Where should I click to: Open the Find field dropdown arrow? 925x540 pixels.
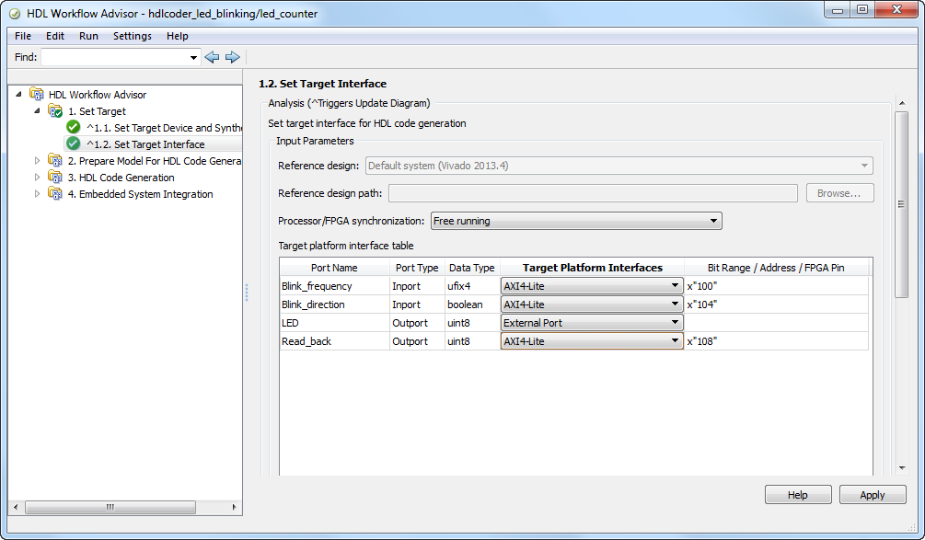(193, 58)
